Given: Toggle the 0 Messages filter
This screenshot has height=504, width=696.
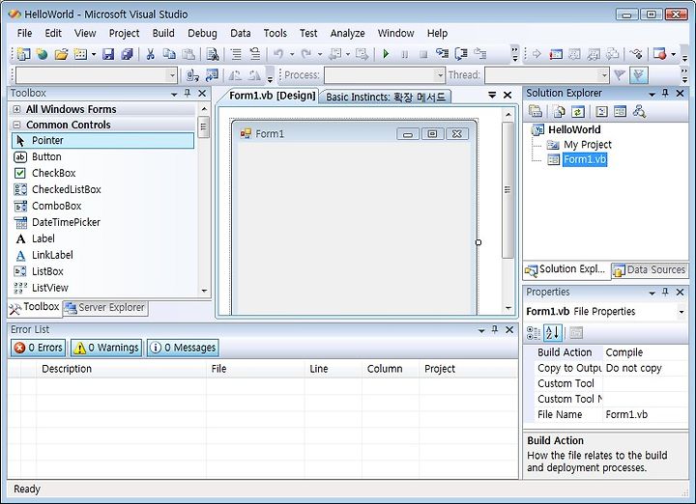Looking at the screenshot, I should [x=183, y=348].
